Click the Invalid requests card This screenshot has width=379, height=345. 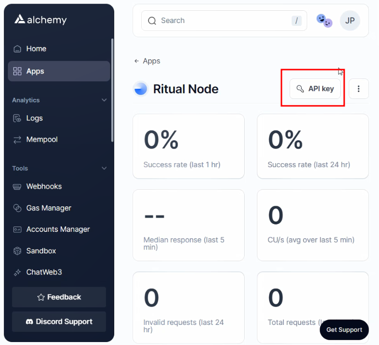(x=189, y=307)
